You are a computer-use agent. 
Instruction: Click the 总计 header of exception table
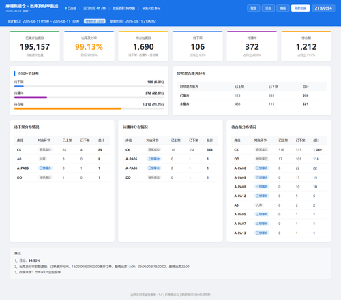pos(306,87)
